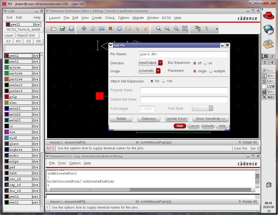Click the poly layer color swatch
This screenshot has width=278, height=215.
point(7,97)
